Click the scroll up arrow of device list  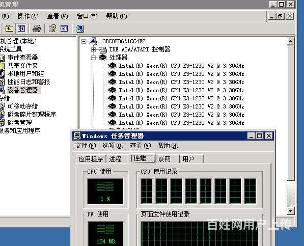(x=290, y=41)
